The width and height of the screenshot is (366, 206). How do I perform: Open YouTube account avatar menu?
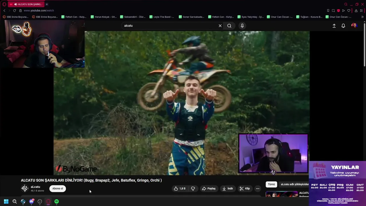(x=354, y=26)
